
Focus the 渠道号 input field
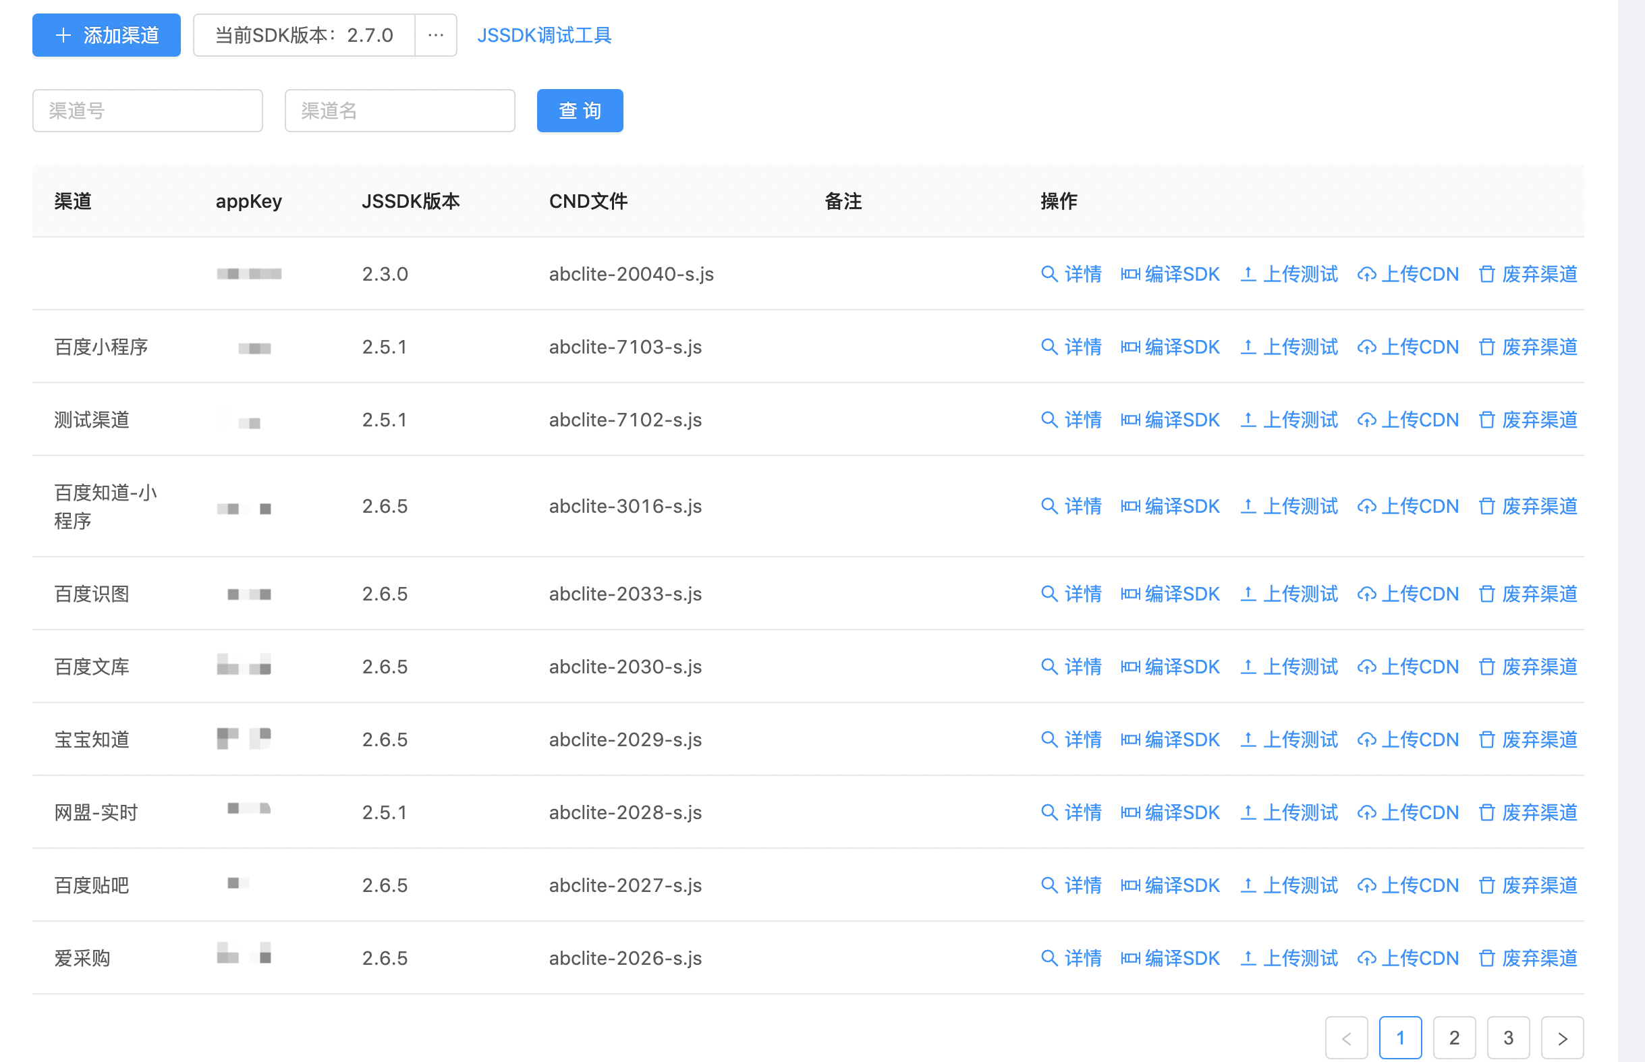click(x=148, y=111)
